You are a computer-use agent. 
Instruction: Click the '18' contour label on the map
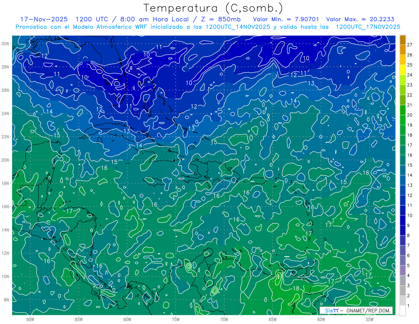(x=296, y=289)
